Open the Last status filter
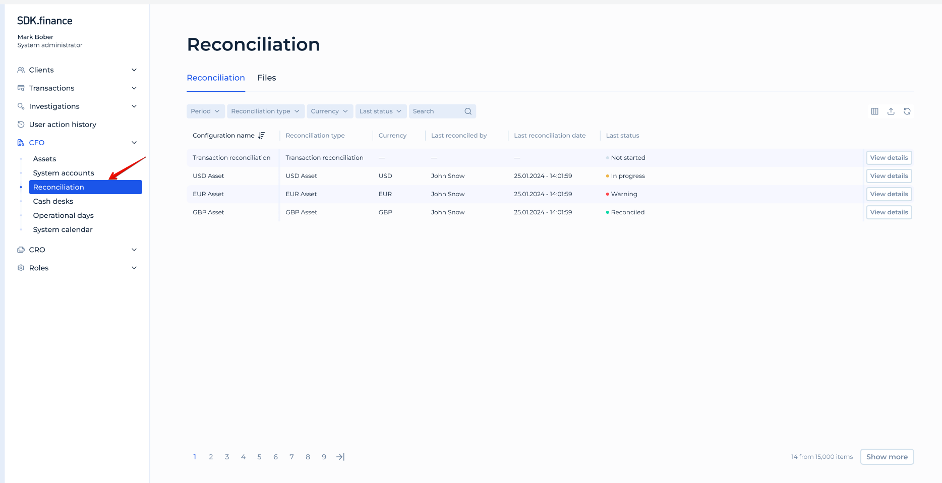The height and width of the screenshot is (483, 942). pyautogui.click(x=381, y=111)
